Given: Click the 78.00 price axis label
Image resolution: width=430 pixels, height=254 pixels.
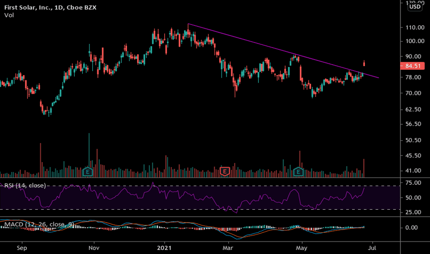Looking at the screenshot, I should [x=413, y=77].
